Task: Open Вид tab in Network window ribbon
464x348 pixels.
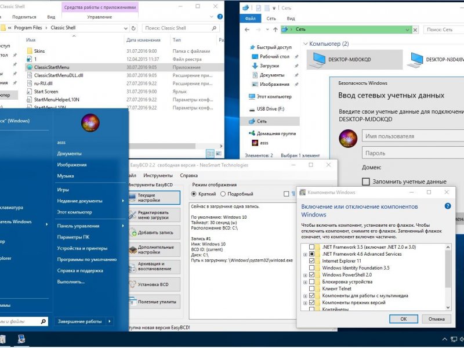Action: click(291, 19)
